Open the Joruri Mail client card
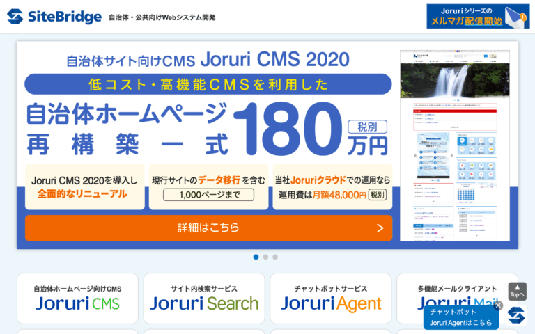The height and width of the screenshot is (334, 535). pos(457,299)
